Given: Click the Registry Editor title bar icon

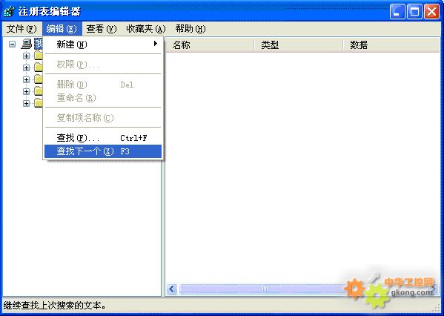Looking at the screenshot, I should pyautogui.click(x=10, y=12).
